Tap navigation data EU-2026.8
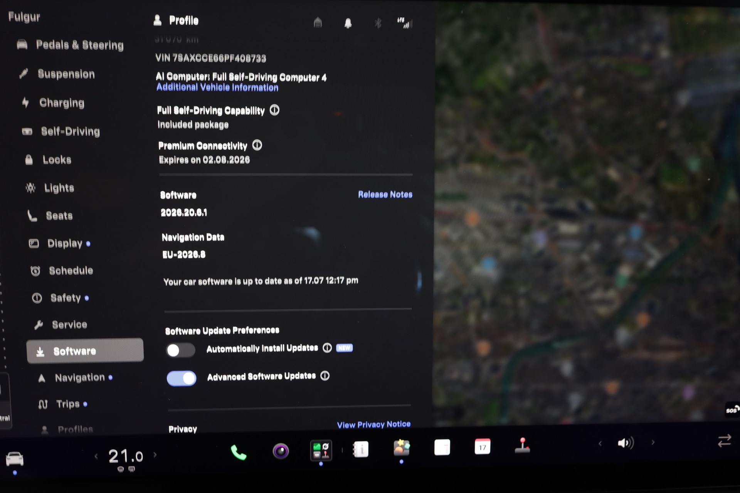This screenshot has width=740, height=493. pos(184,254)
